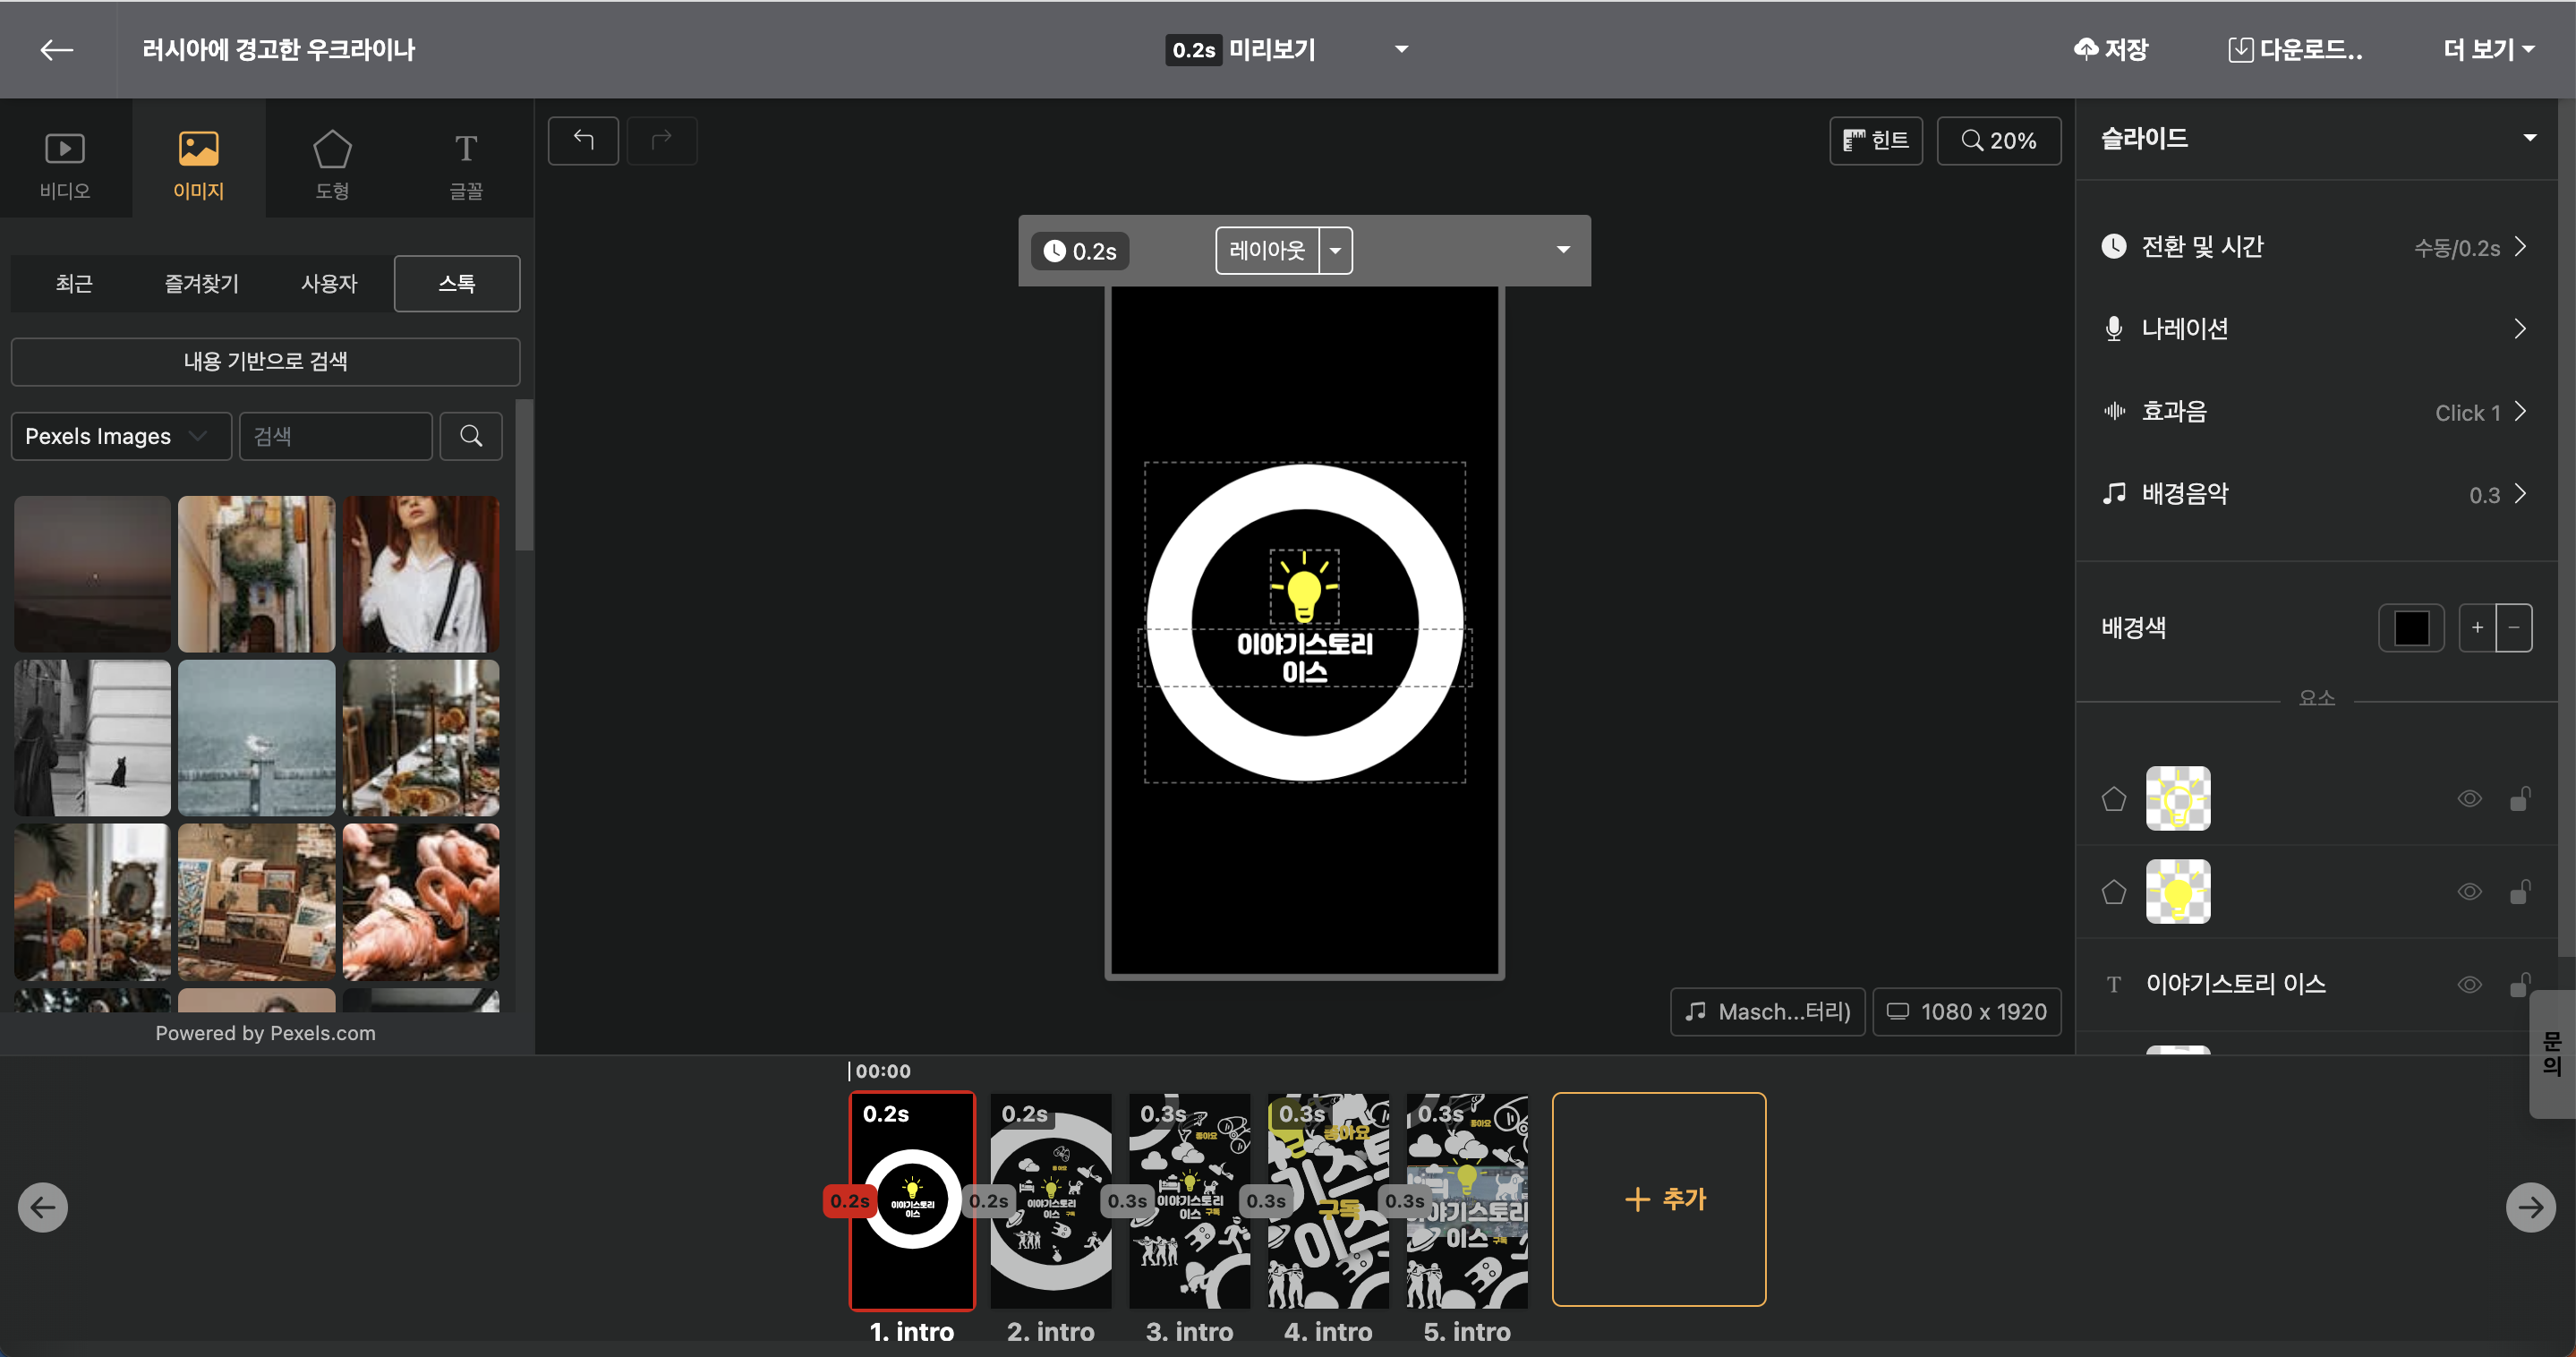Pick the black cat stock image
The width and height of the screenshot is (2576, 1357).
point(92,738)
